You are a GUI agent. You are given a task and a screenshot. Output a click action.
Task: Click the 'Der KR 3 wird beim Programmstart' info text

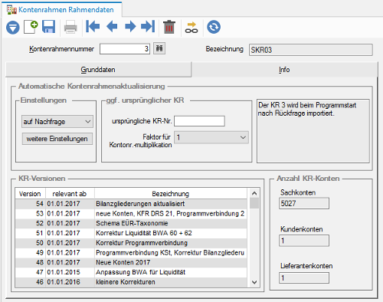point(307,105)
